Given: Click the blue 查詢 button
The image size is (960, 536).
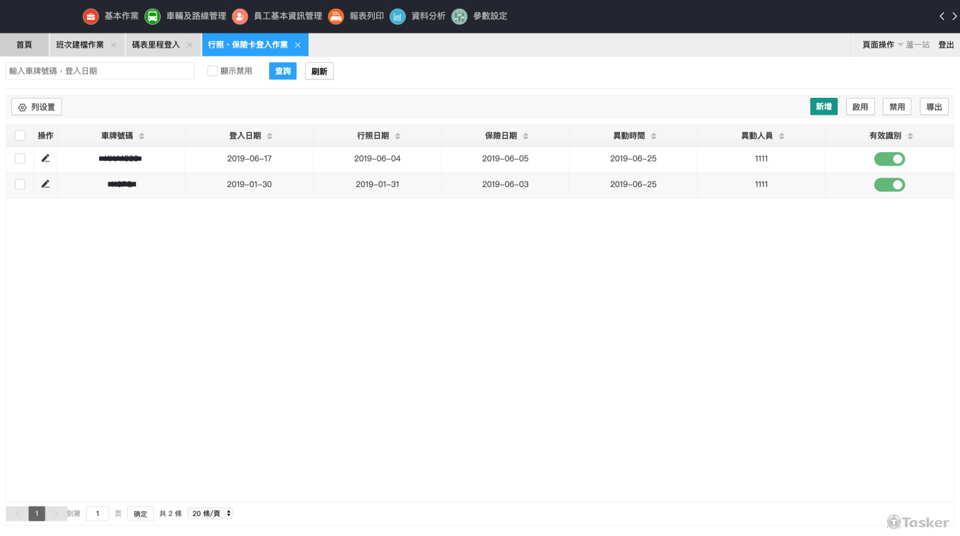Looking at the screenshot, I should coord(283,71).
